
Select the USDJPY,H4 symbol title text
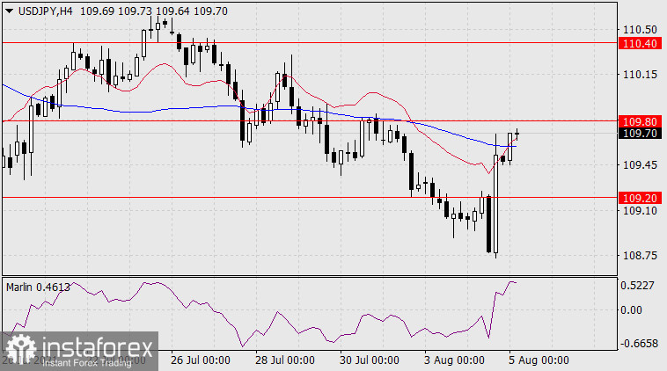tap(46, 11)
